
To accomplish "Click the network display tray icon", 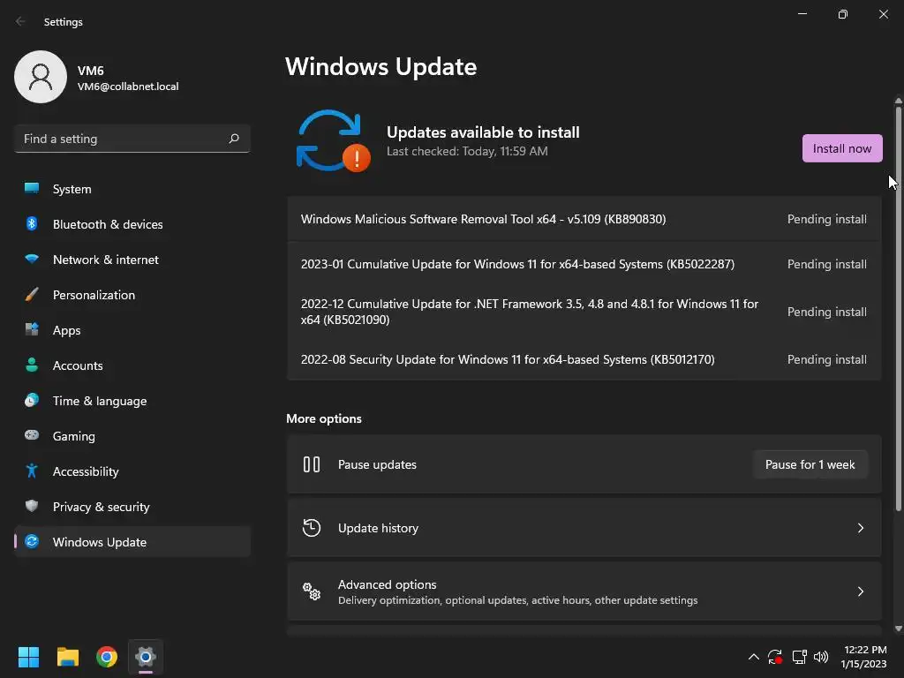I will click(799, 657).
